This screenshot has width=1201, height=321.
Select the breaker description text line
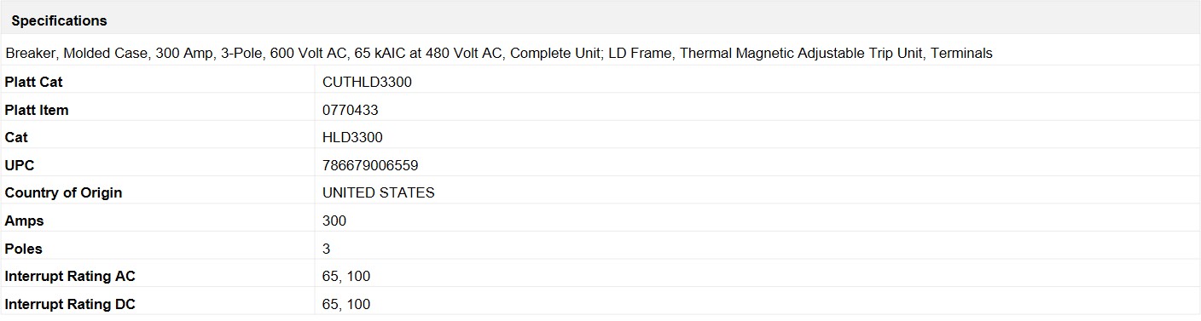[499, 53]
